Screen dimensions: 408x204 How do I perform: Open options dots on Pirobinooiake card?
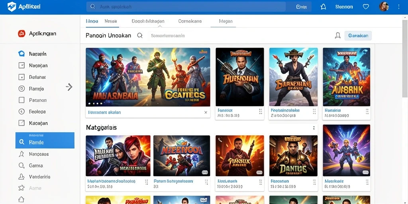(314, 112)
